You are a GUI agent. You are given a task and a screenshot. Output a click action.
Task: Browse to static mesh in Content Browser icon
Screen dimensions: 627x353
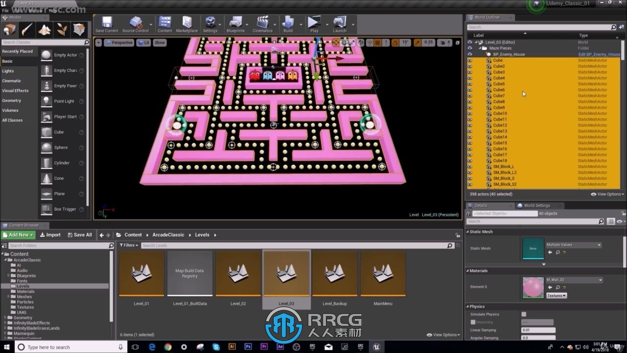[558, 252]
